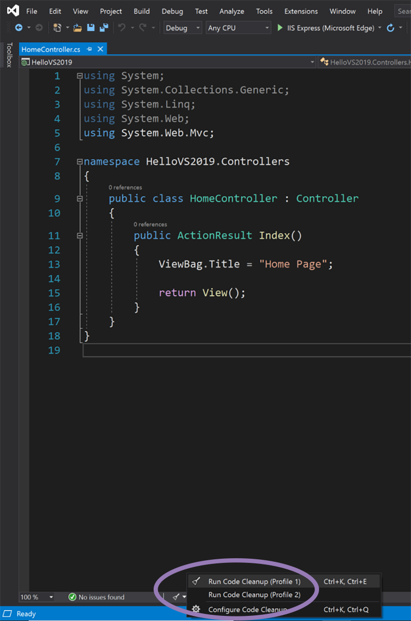Open the Toolbox side panel
The image size is (411, 621).
8,55
